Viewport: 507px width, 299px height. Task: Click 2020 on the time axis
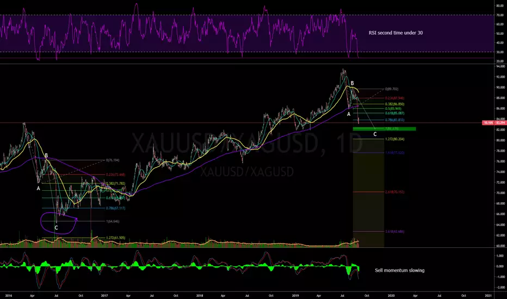click(391, 295)
